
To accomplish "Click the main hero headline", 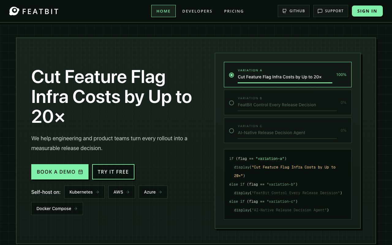I will 111,97.
